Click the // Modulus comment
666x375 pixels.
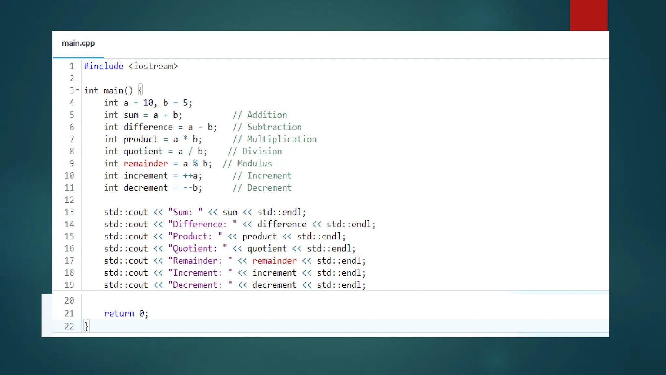pyautogui.click(x=247, y=163)
